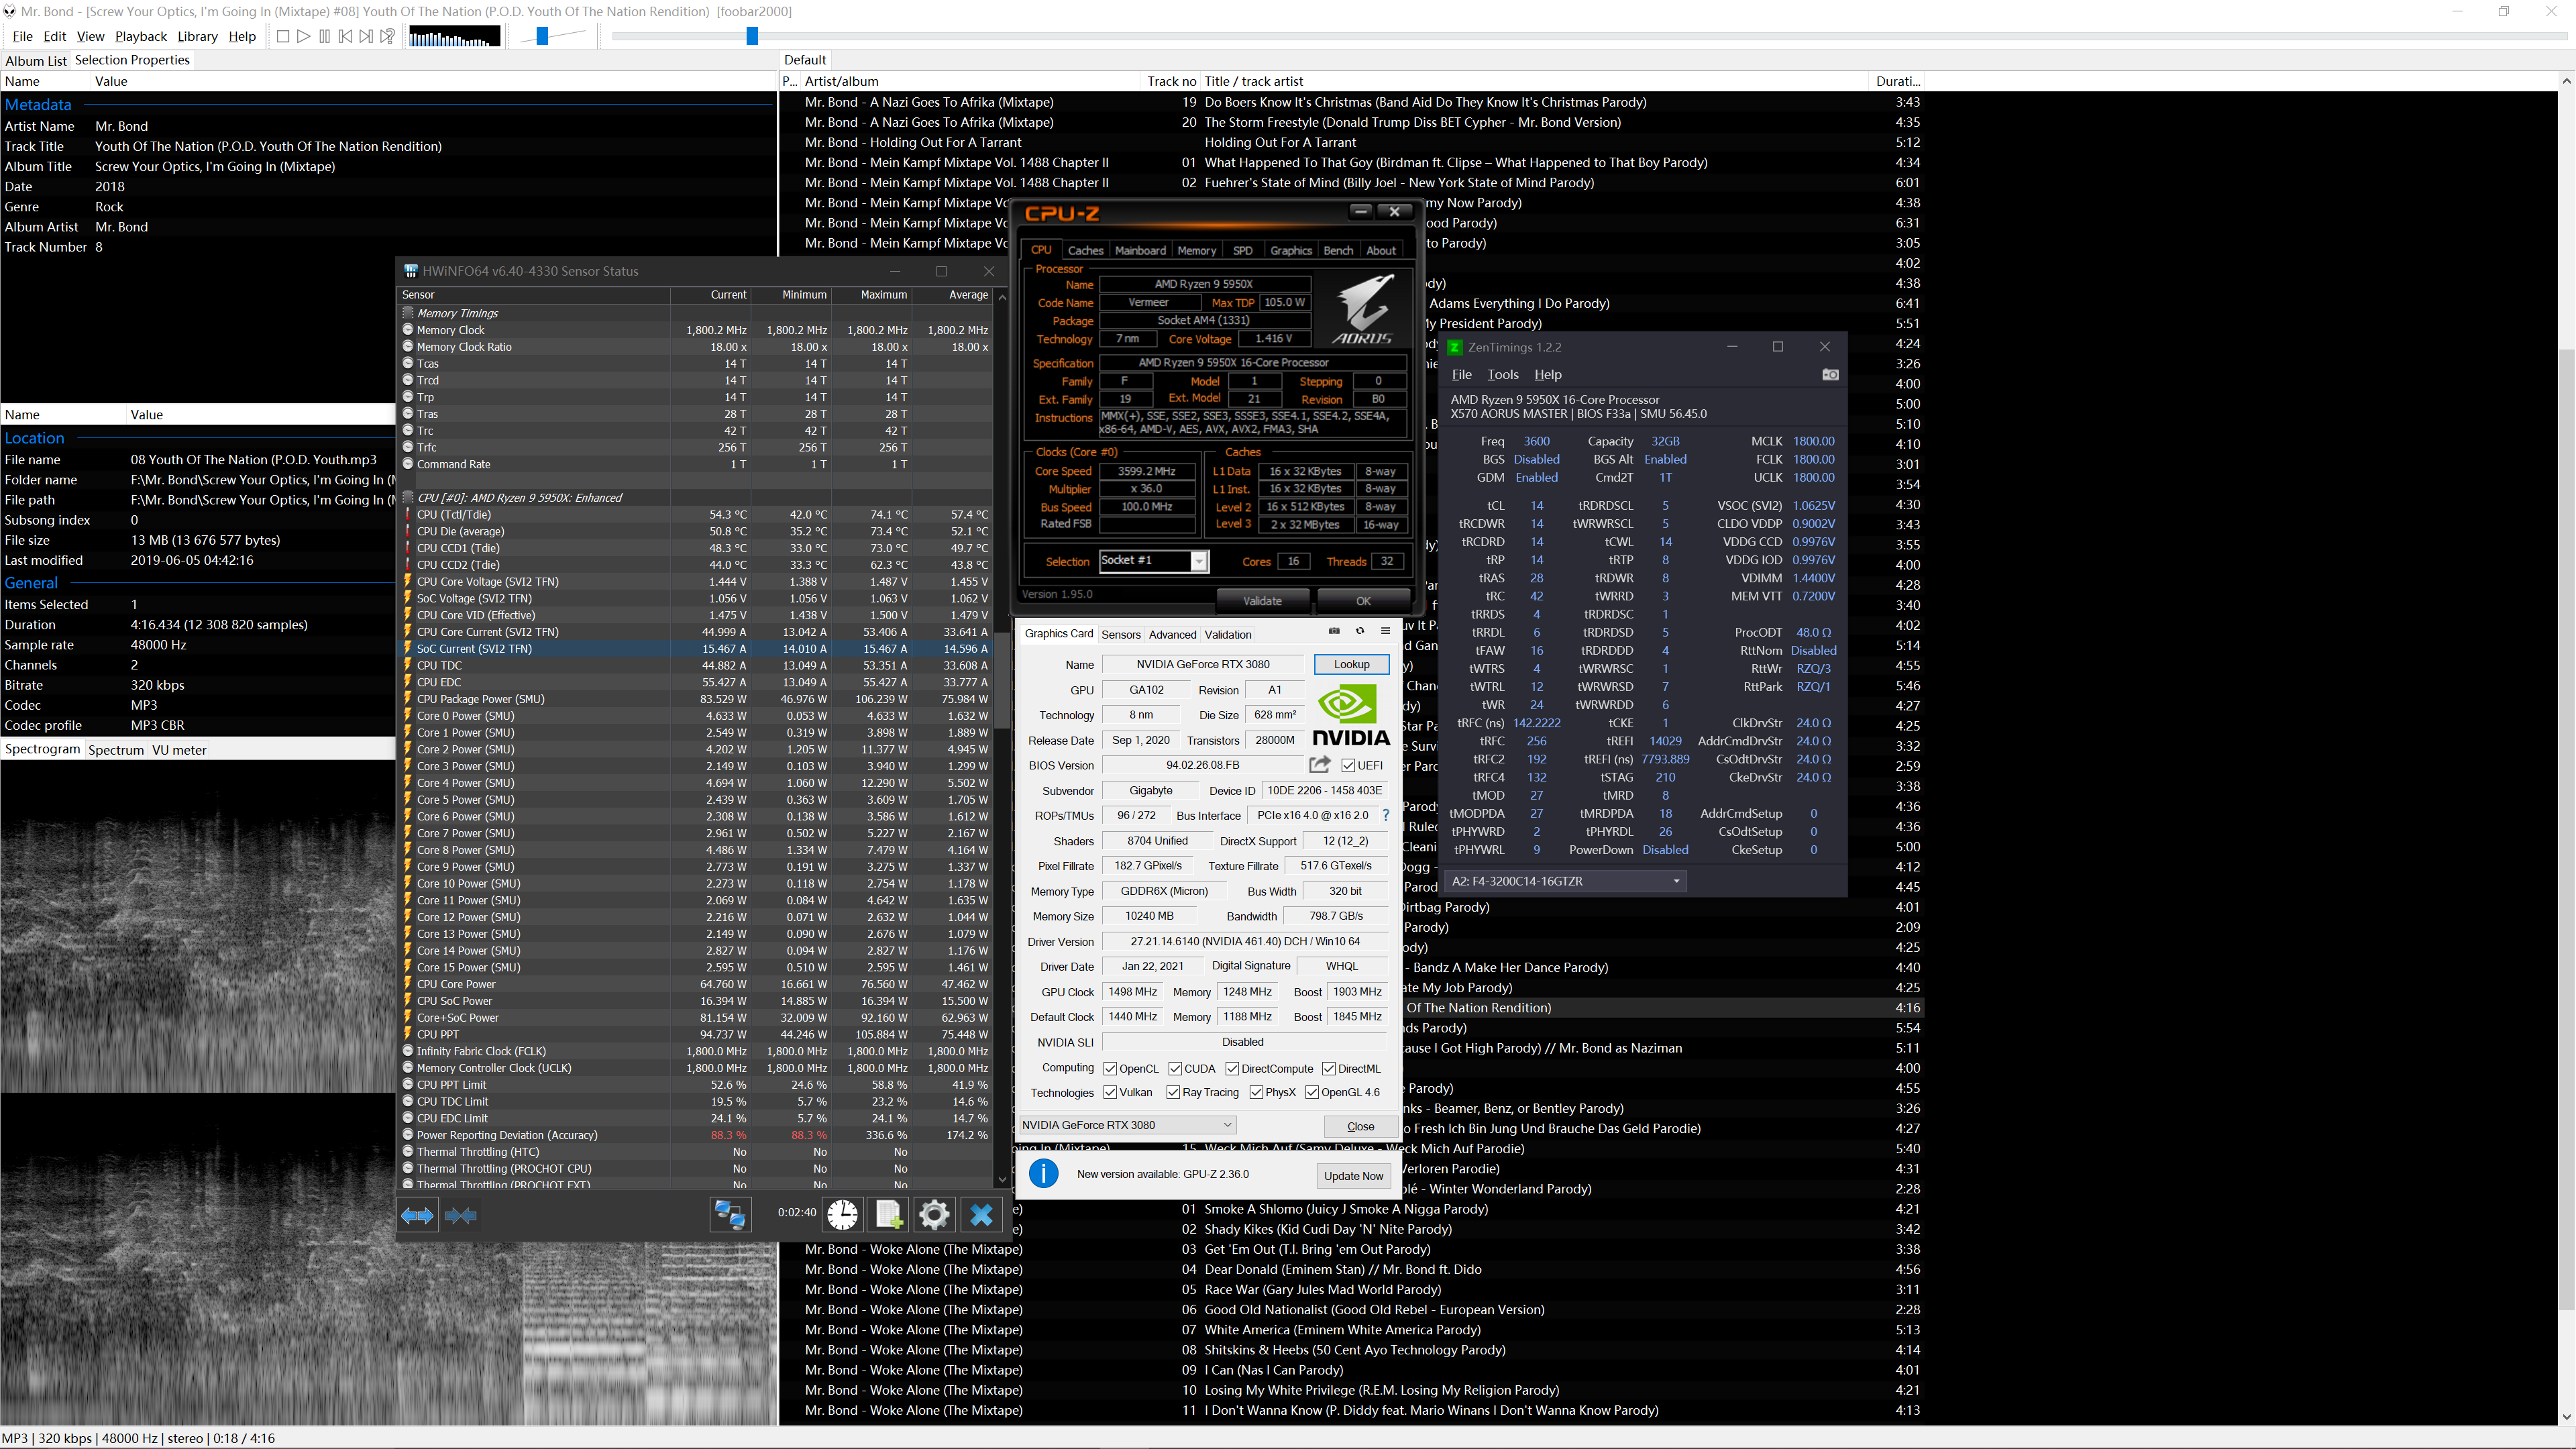Start HWiNFO sensor logging to file

point(888,1215)
